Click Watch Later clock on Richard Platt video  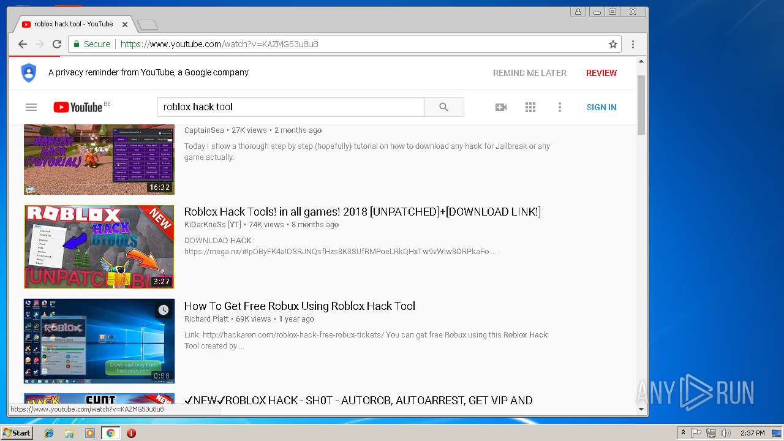pos(164,310)
